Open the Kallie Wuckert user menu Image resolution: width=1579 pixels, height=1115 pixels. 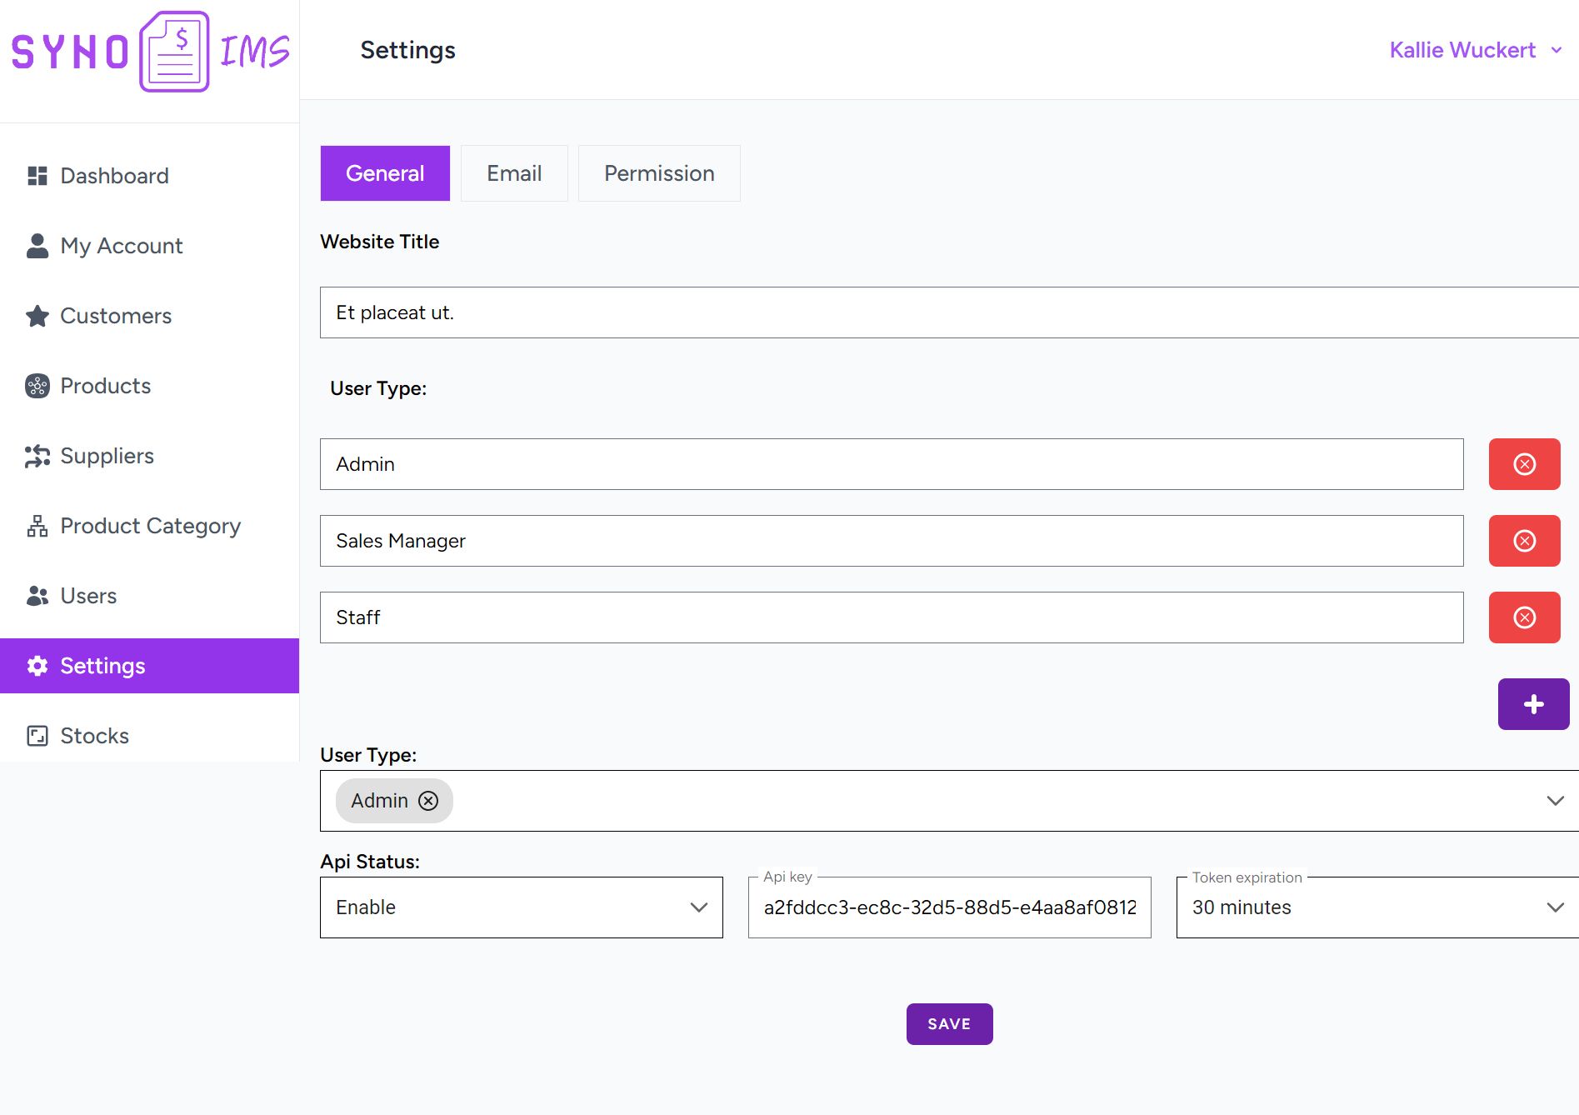[x=1475, y=50]
